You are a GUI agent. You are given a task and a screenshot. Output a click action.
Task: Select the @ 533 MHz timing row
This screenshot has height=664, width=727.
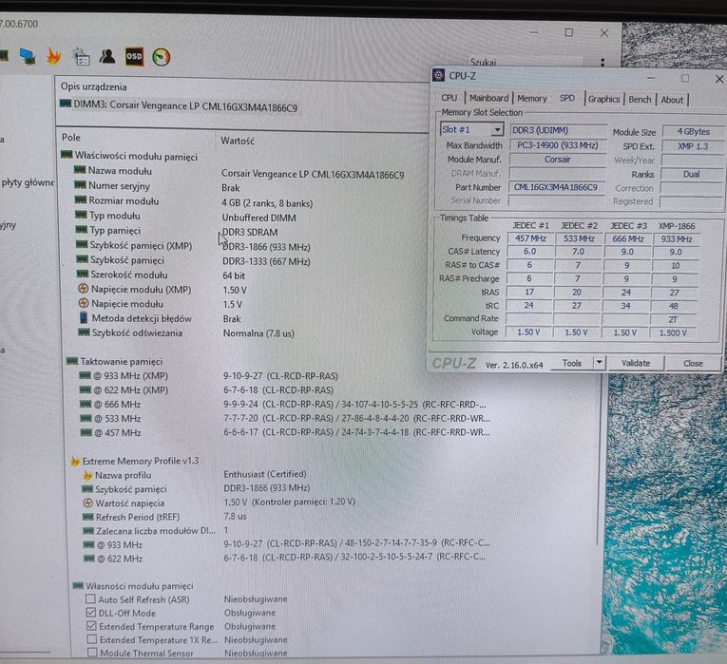pyautogui.click(x=285, y=418)
